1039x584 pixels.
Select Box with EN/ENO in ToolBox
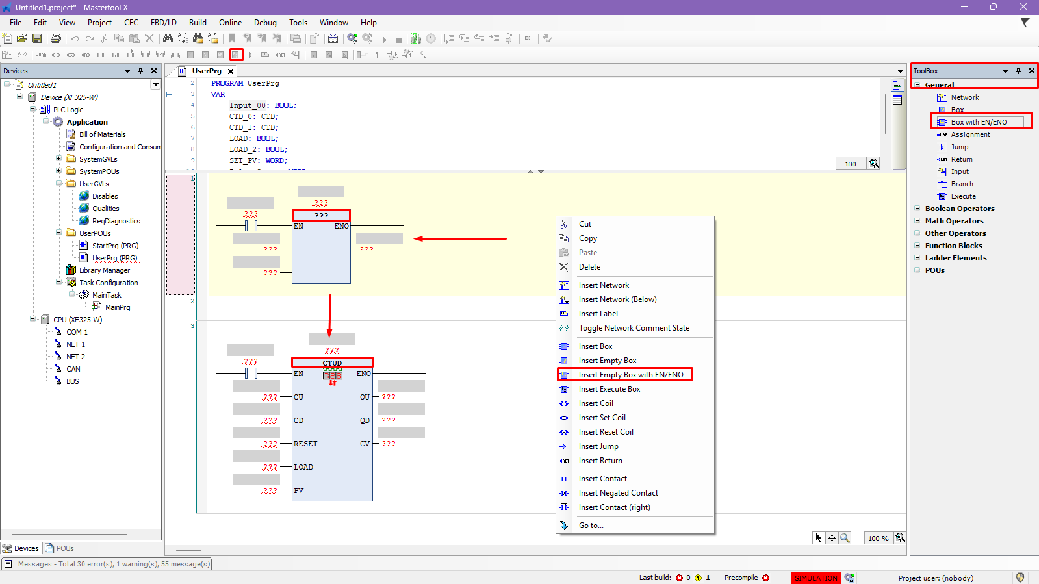(x=979, y=122)
